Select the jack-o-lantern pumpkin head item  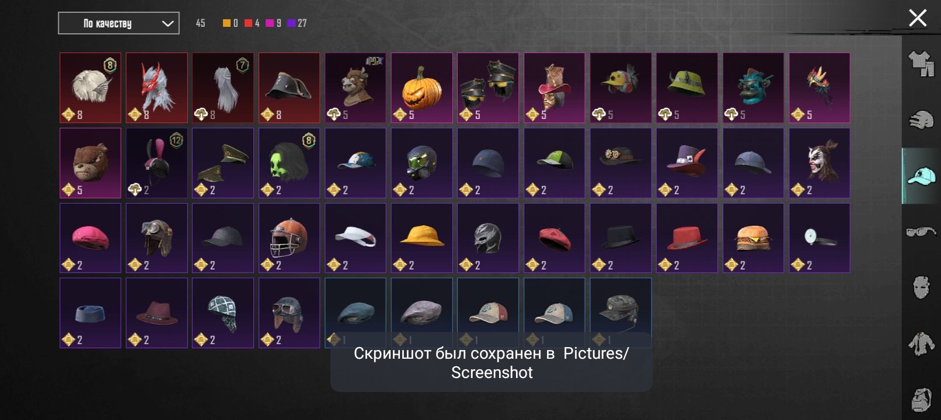[421, 87]
